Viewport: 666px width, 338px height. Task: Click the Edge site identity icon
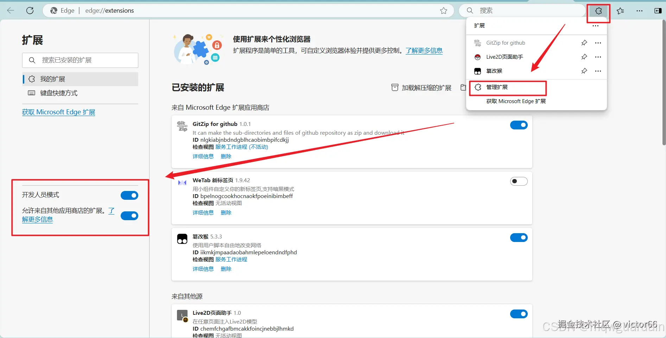(54, 11)
